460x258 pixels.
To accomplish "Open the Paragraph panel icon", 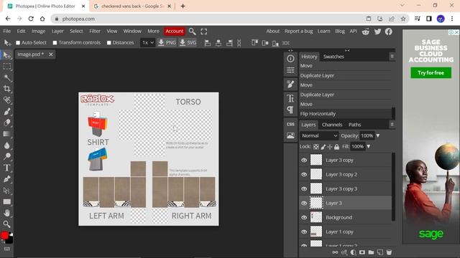I will click(290, 110).
